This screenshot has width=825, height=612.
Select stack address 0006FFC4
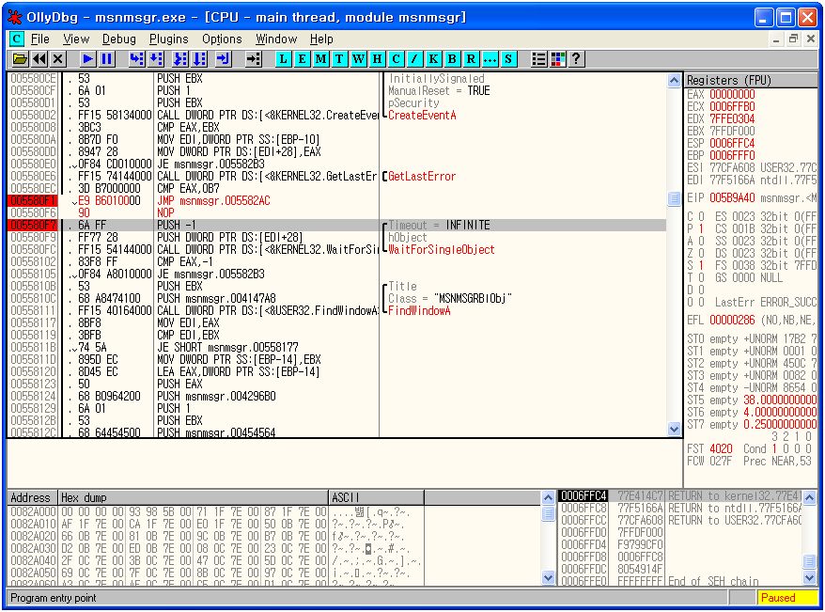click(x=584, y=495)
